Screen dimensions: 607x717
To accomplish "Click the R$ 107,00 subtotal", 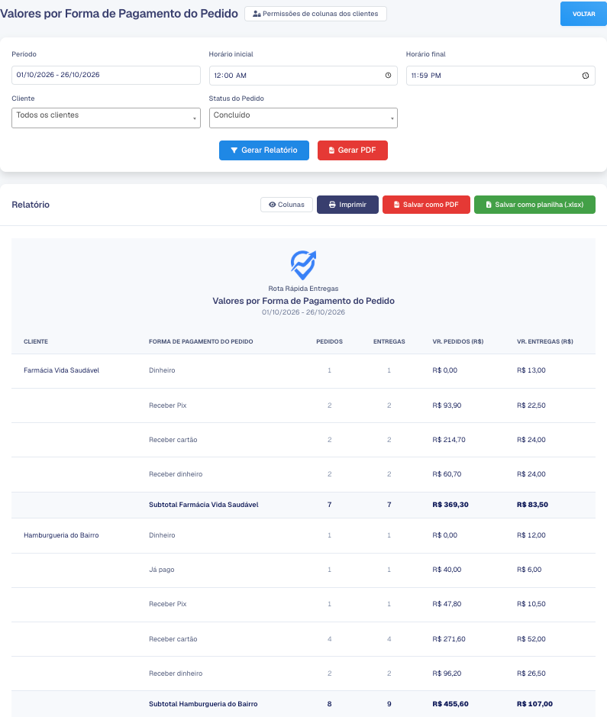I will (534, 704).
